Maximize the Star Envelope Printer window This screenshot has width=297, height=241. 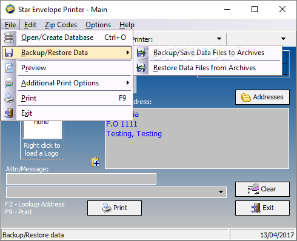coord(255,9)
